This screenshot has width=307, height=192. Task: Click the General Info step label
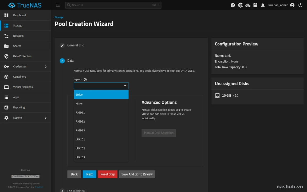76,45
